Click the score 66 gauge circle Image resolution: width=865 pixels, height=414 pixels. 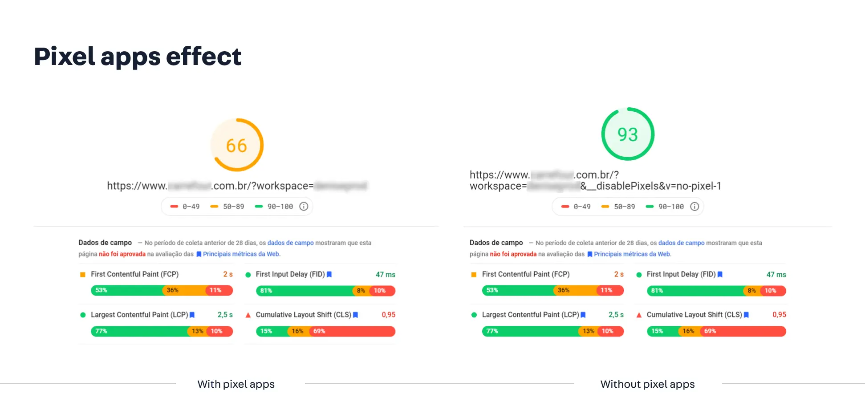click(x=236, y=145)
